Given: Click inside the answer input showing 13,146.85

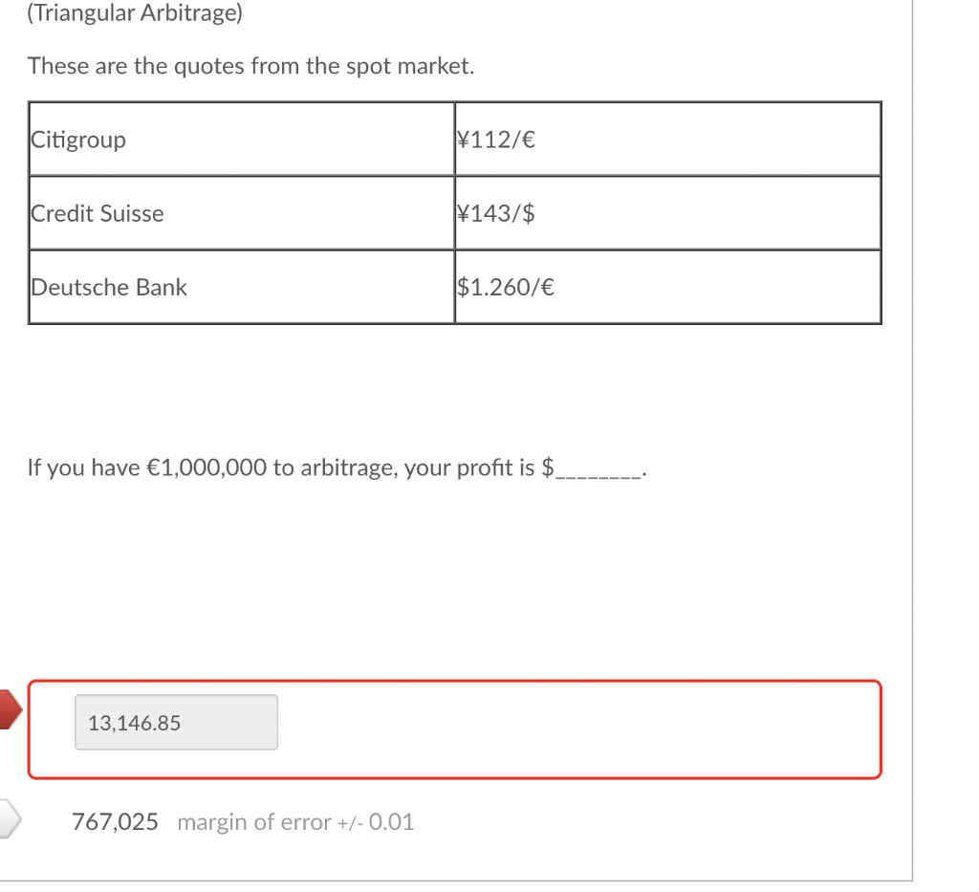Looking at the screenshot, I should pos(176,723).
